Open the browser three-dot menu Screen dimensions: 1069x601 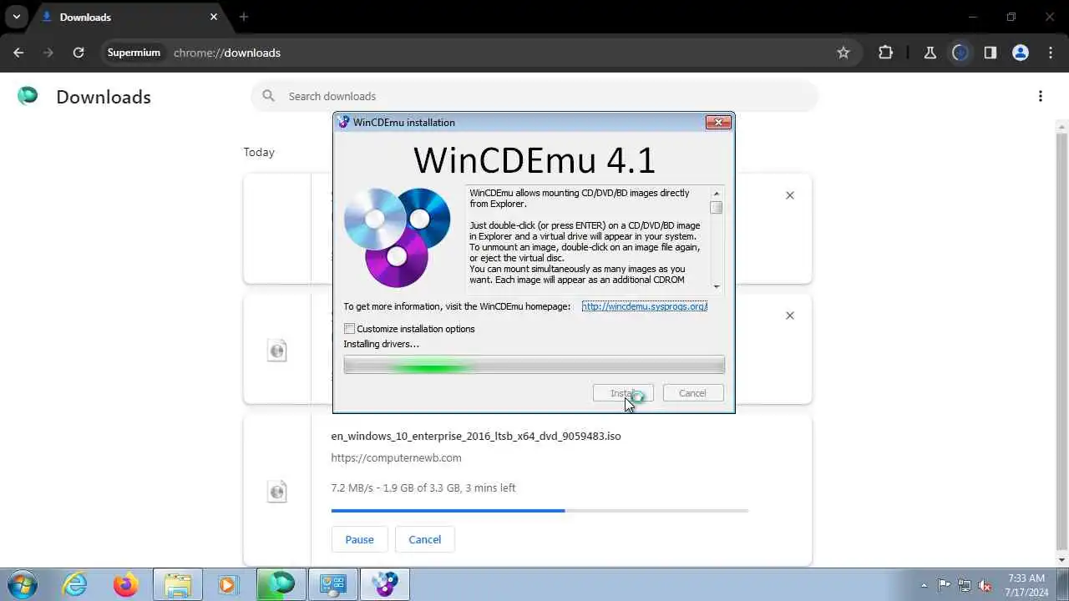coord(1050,53)
